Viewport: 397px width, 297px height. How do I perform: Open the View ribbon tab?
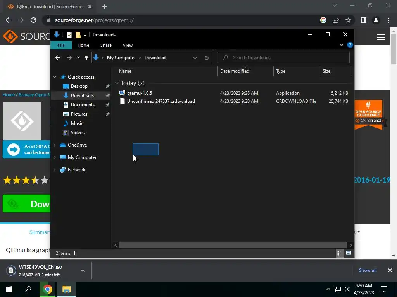click(x=128, y=45)
